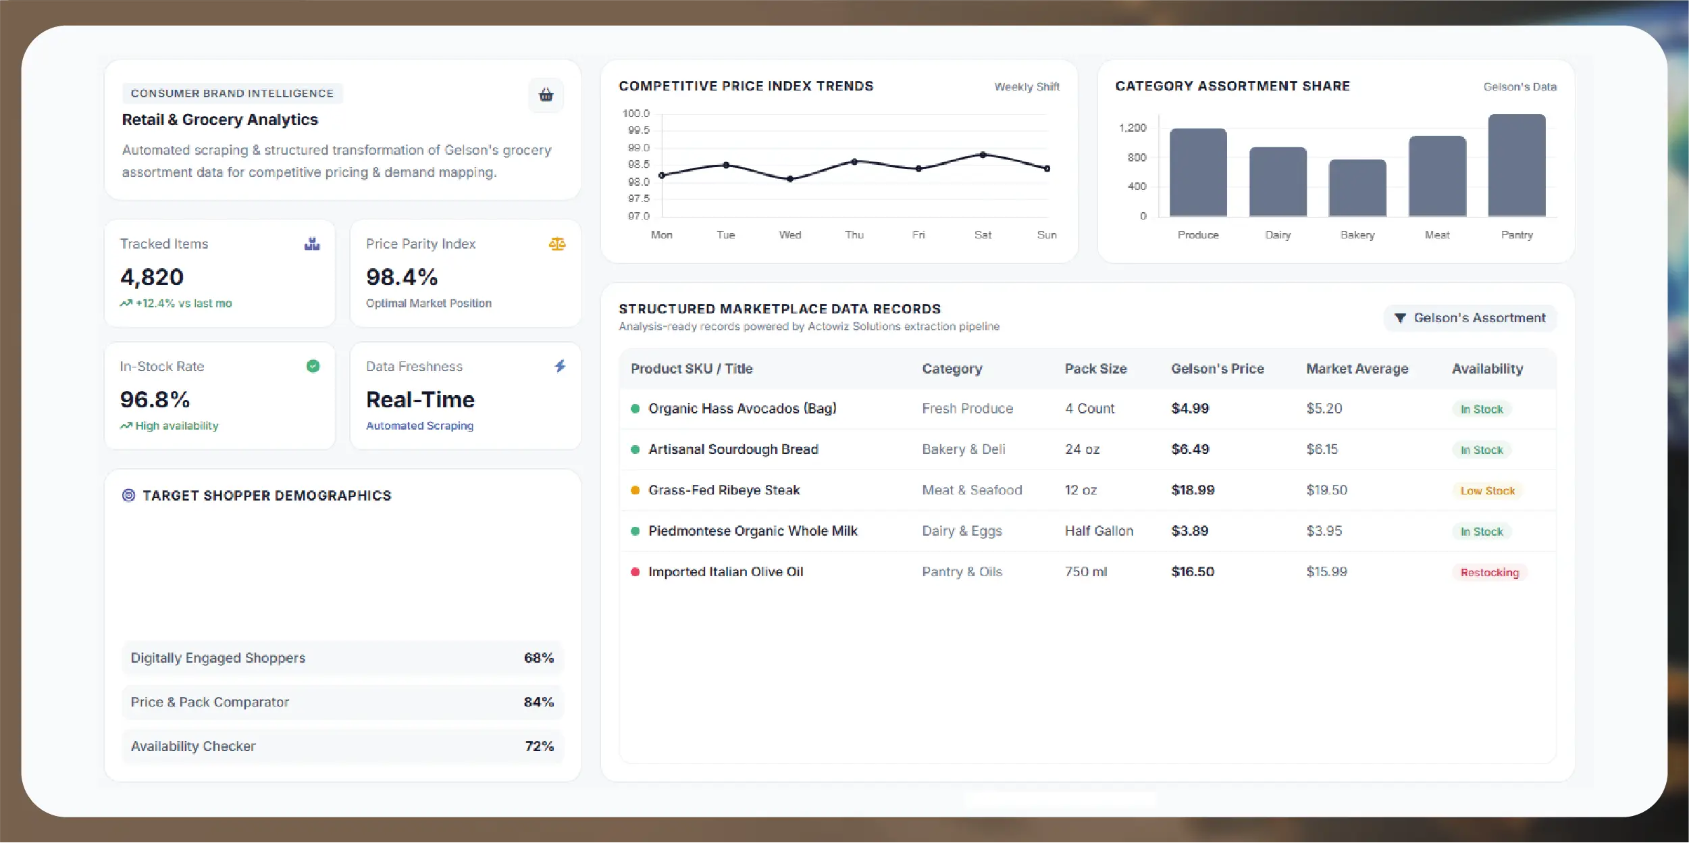Click the trend arrow beside High availability
Viewport: 1689px width, 843px height.
coord(126,426)
